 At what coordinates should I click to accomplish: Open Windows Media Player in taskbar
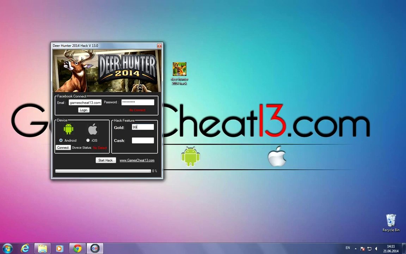pos(60,249)
